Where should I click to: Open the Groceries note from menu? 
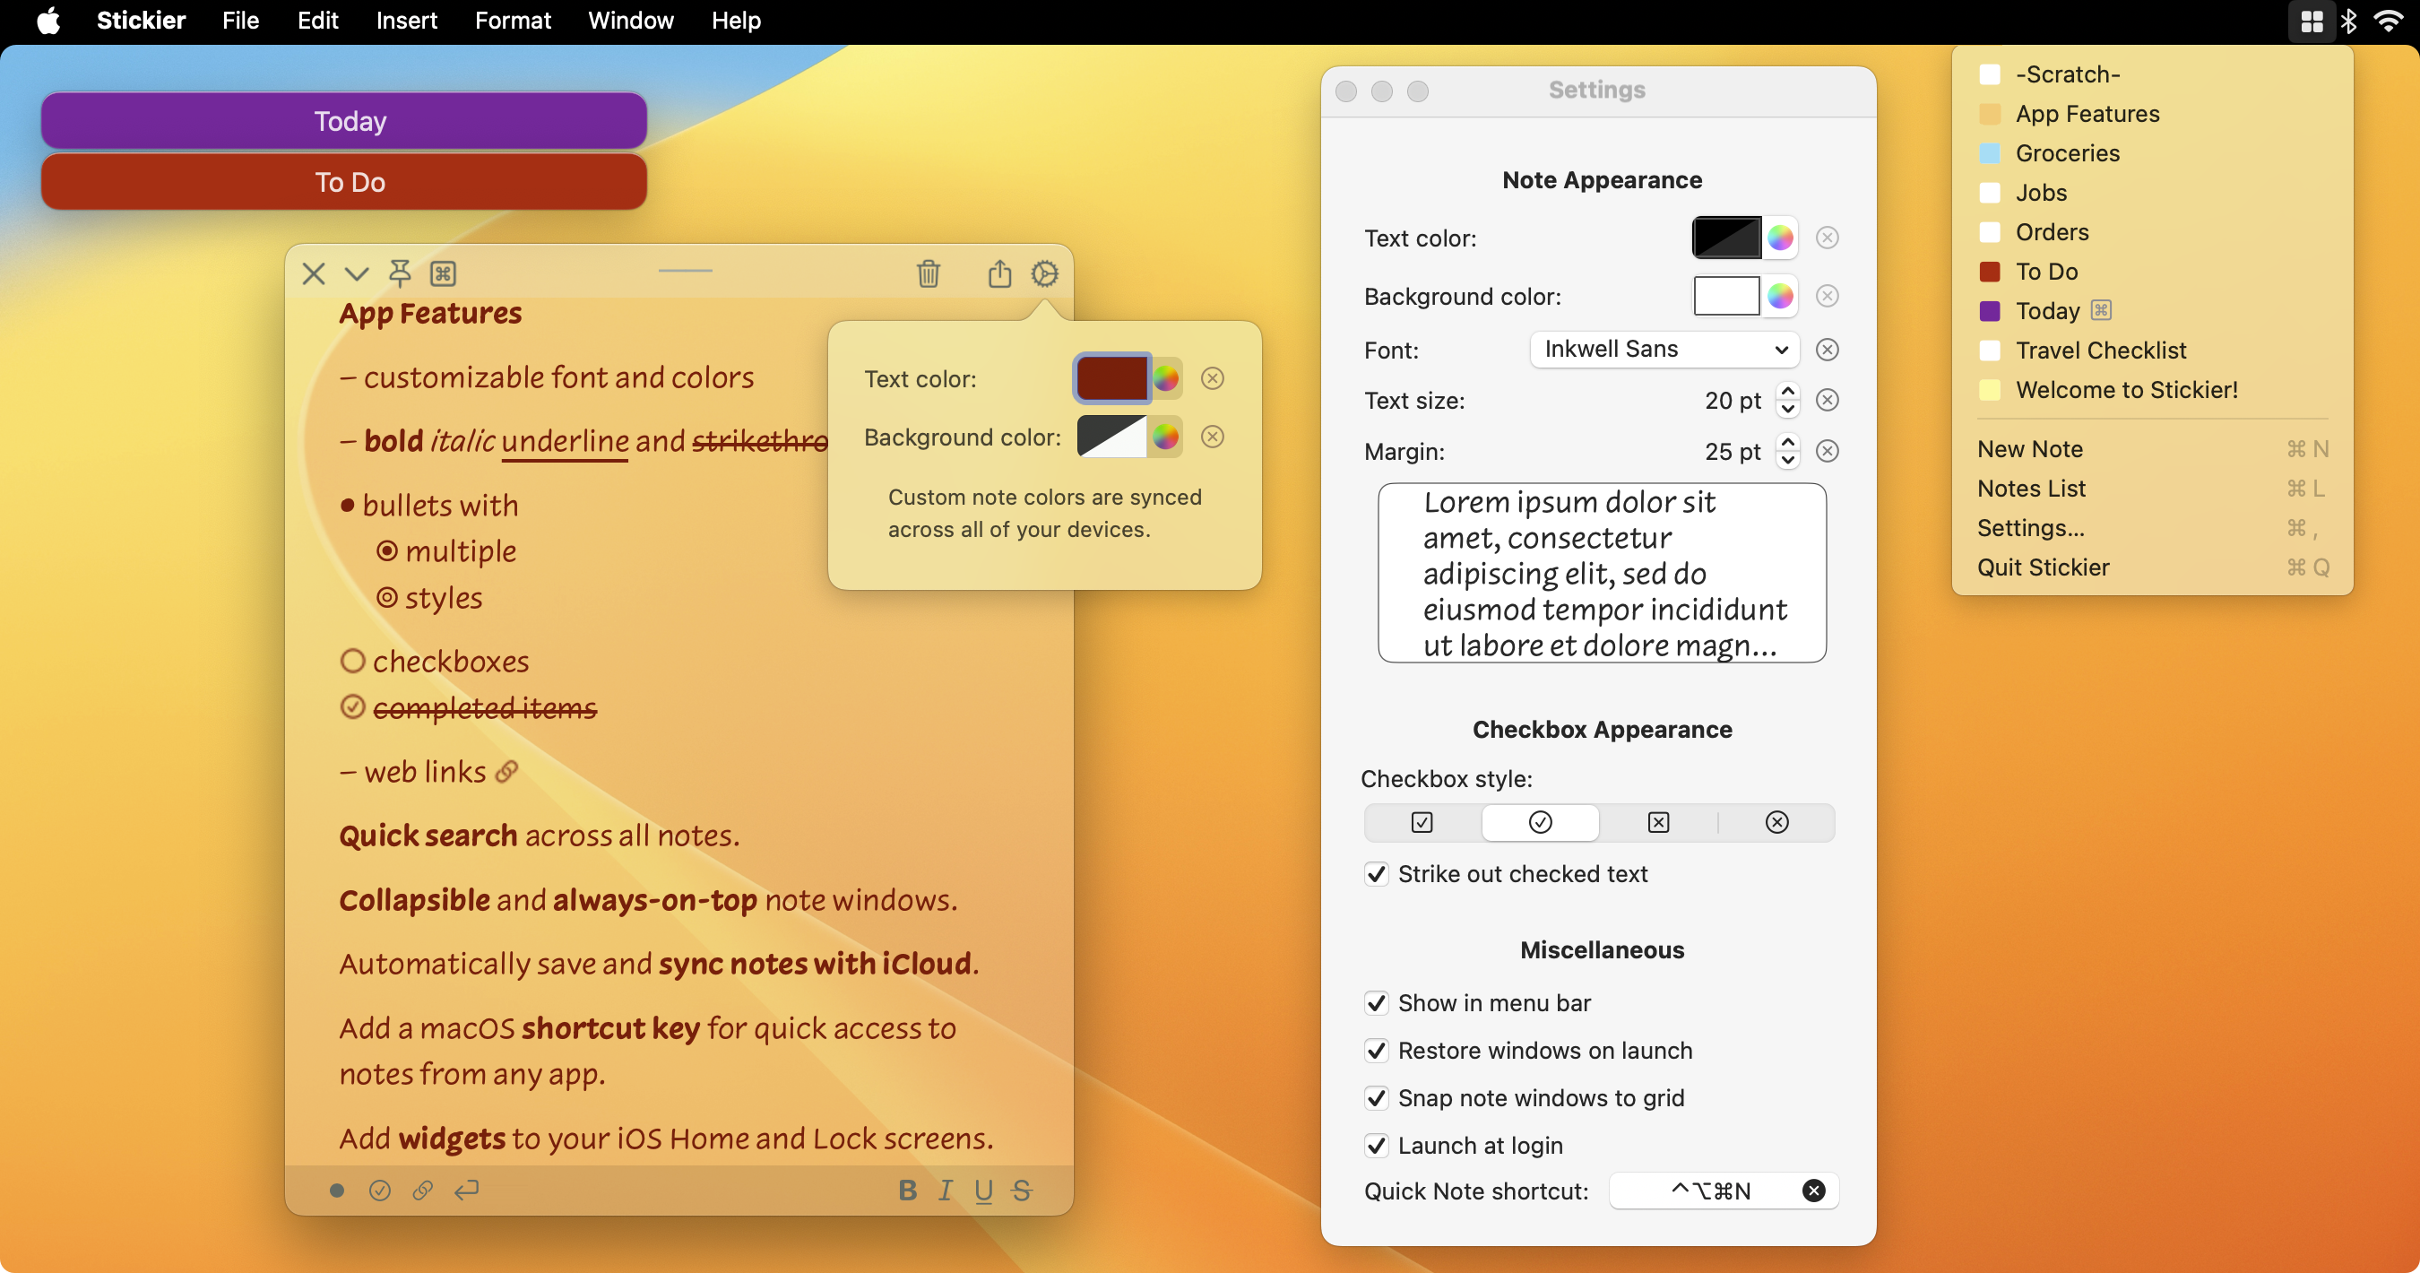point(2152,153)
